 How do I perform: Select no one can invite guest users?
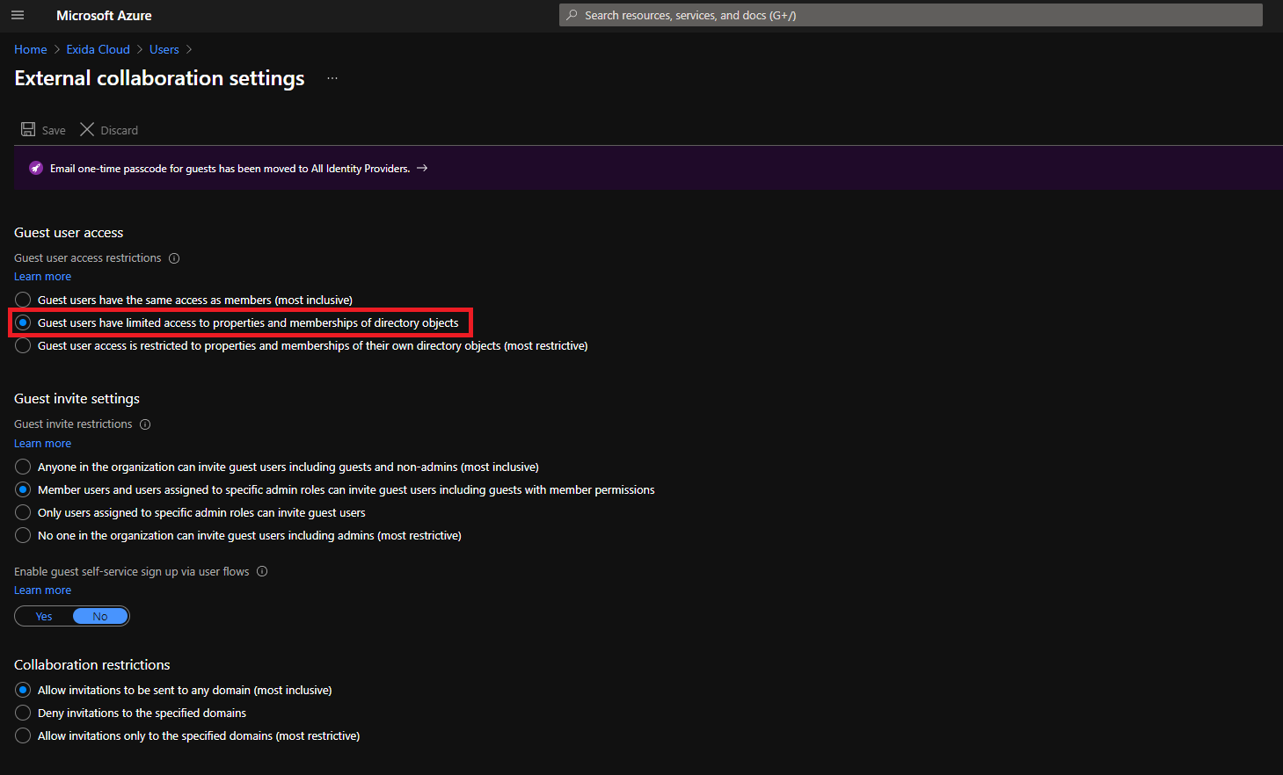(22, 535)
